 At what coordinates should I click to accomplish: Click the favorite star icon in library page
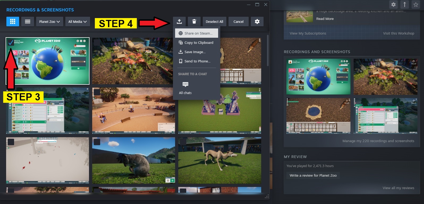pyautogui.click(x=416, y=4)
